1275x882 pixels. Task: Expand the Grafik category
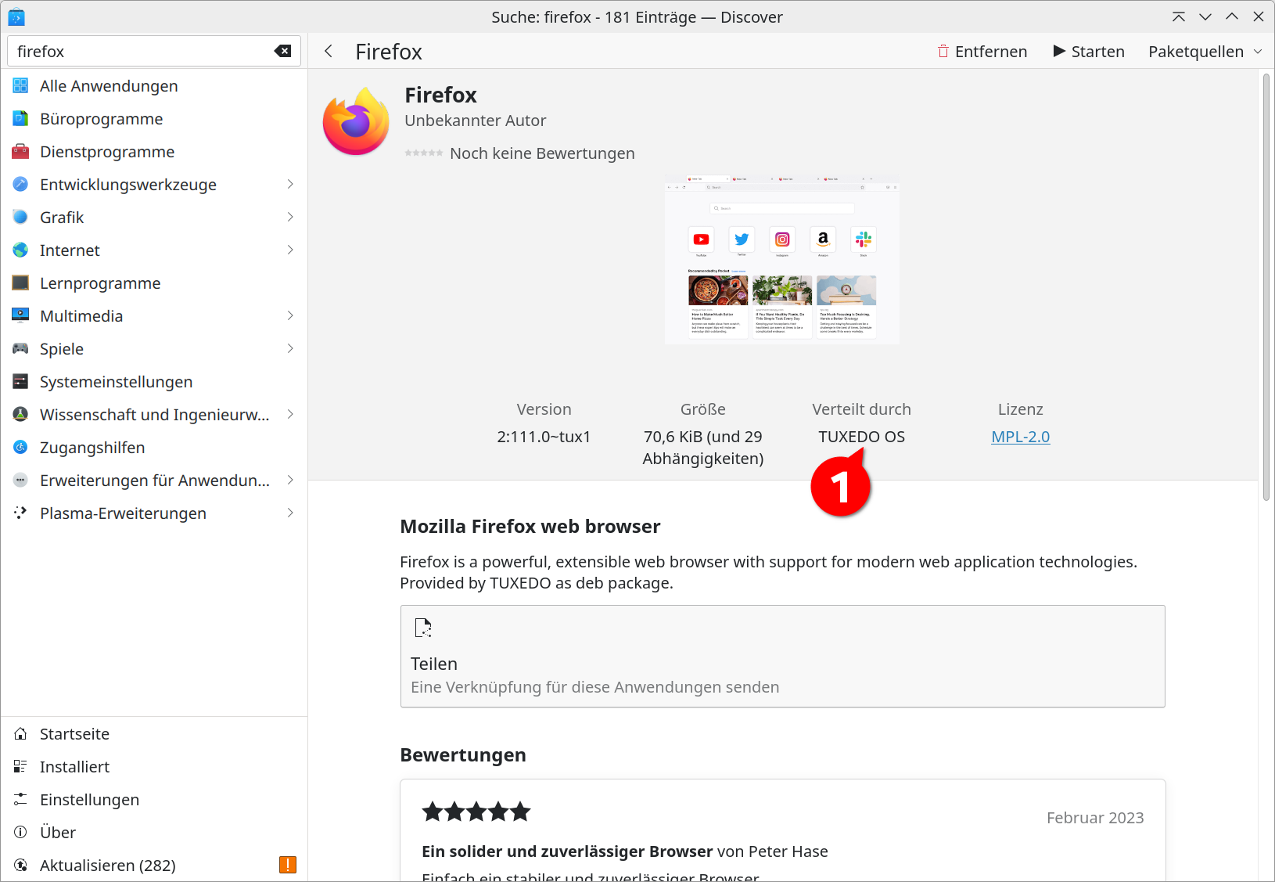290,217
